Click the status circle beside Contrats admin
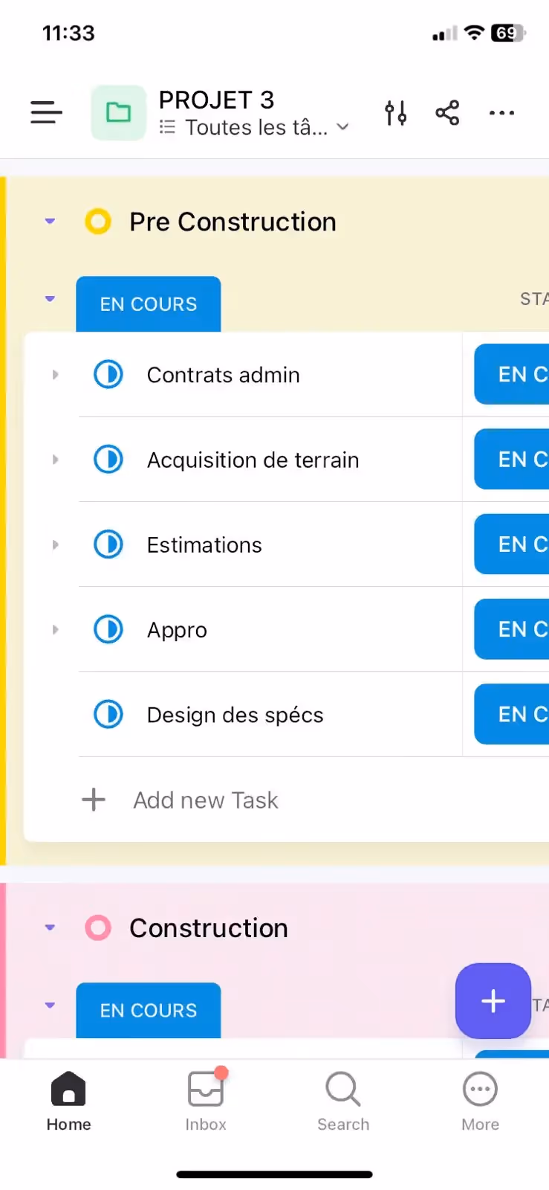This screenshot has height=1190, width=549. [108, 374]
